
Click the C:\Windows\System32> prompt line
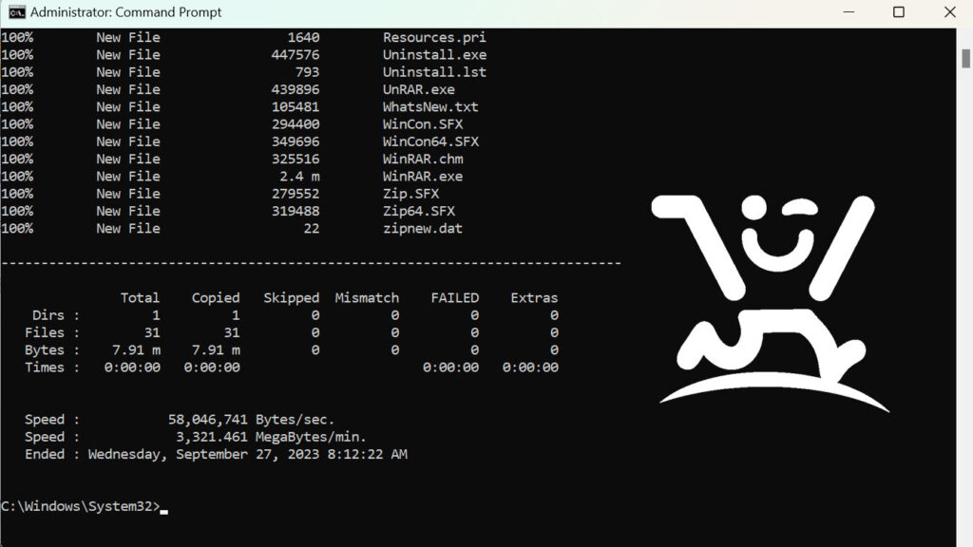pyautogui.click(x=85, y=507)
